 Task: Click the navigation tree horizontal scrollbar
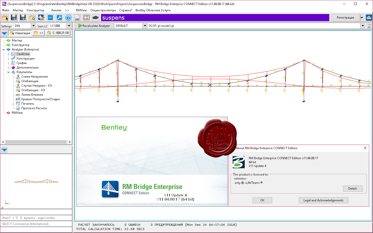click(36, 142)
